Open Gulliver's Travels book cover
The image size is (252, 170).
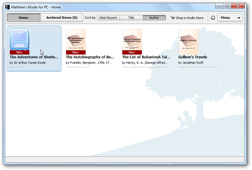(x=188, y=41)
